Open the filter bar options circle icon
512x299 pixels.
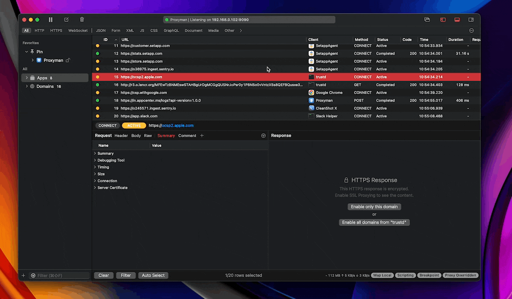471,31
